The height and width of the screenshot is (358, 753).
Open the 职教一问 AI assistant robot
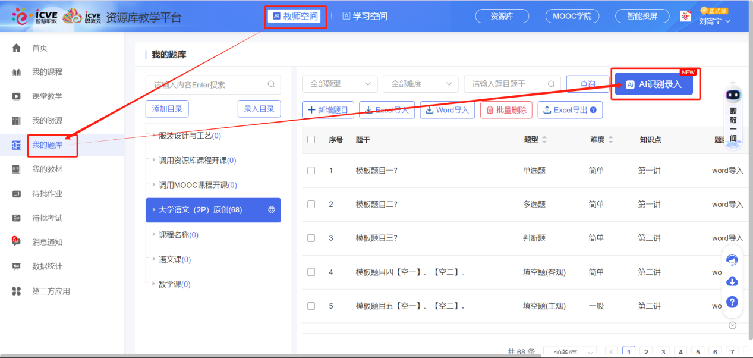click(x=732, y=107)
